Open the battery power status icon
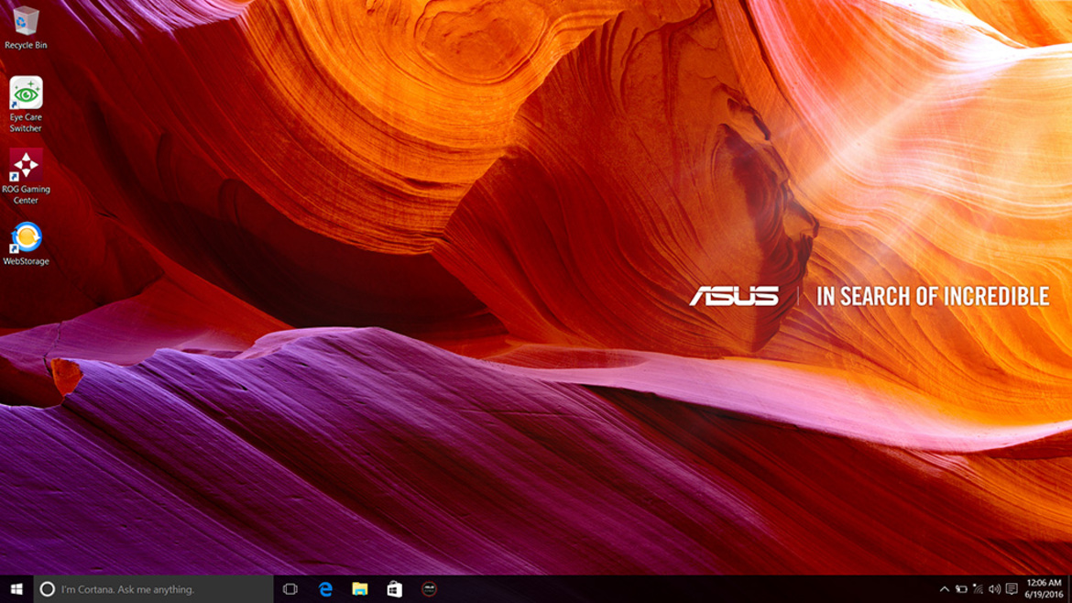The width and height of the screenshot is (1072, 603). point(961,588)
